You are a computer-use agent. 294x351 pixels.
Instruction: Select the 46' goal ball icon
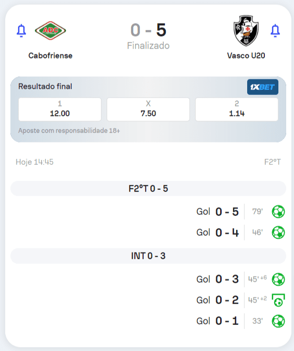point(278,233)
